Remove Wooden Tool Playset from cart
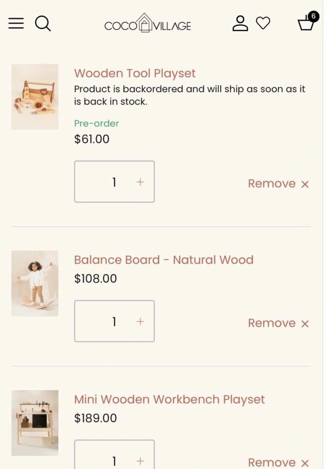Image resolution: width=327 pixels, height=469 pixels. [278, 184]
